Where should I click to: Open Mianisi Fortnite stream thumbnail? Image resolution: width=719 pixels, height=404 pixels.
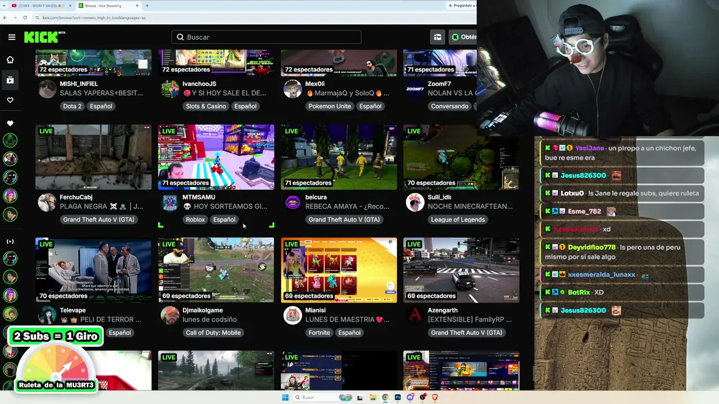[x=339, y=270]
